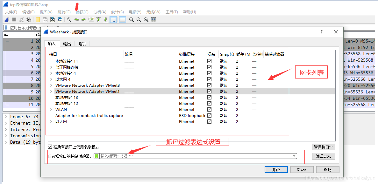Select the 本地连接* 13 interface row
Viewport: 378px width, 184px height.
(x=191, y=98)
